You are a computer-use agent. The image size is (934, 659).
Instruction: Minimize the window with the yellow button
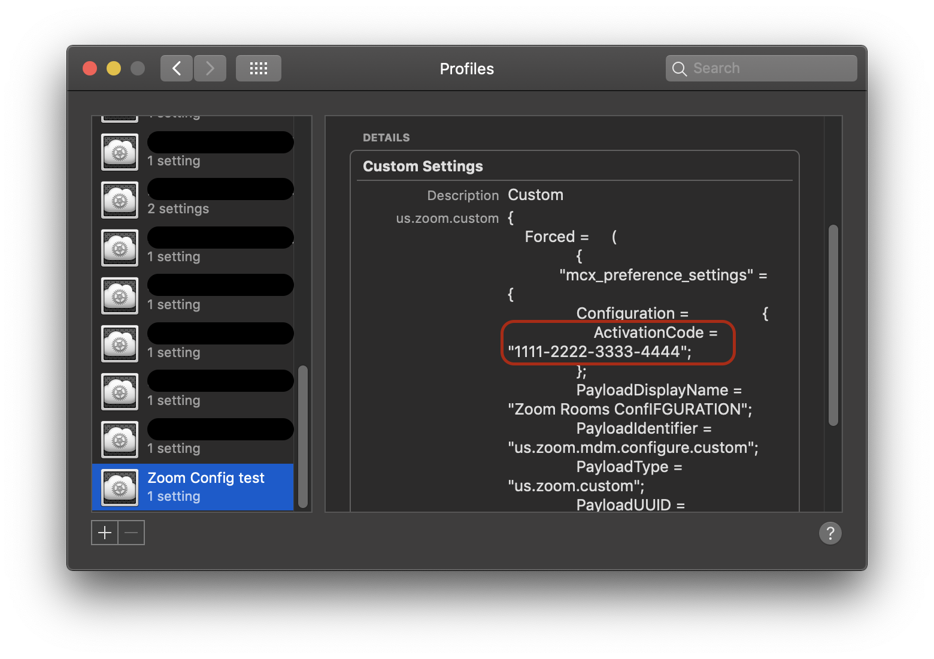(x=114, y=68)
